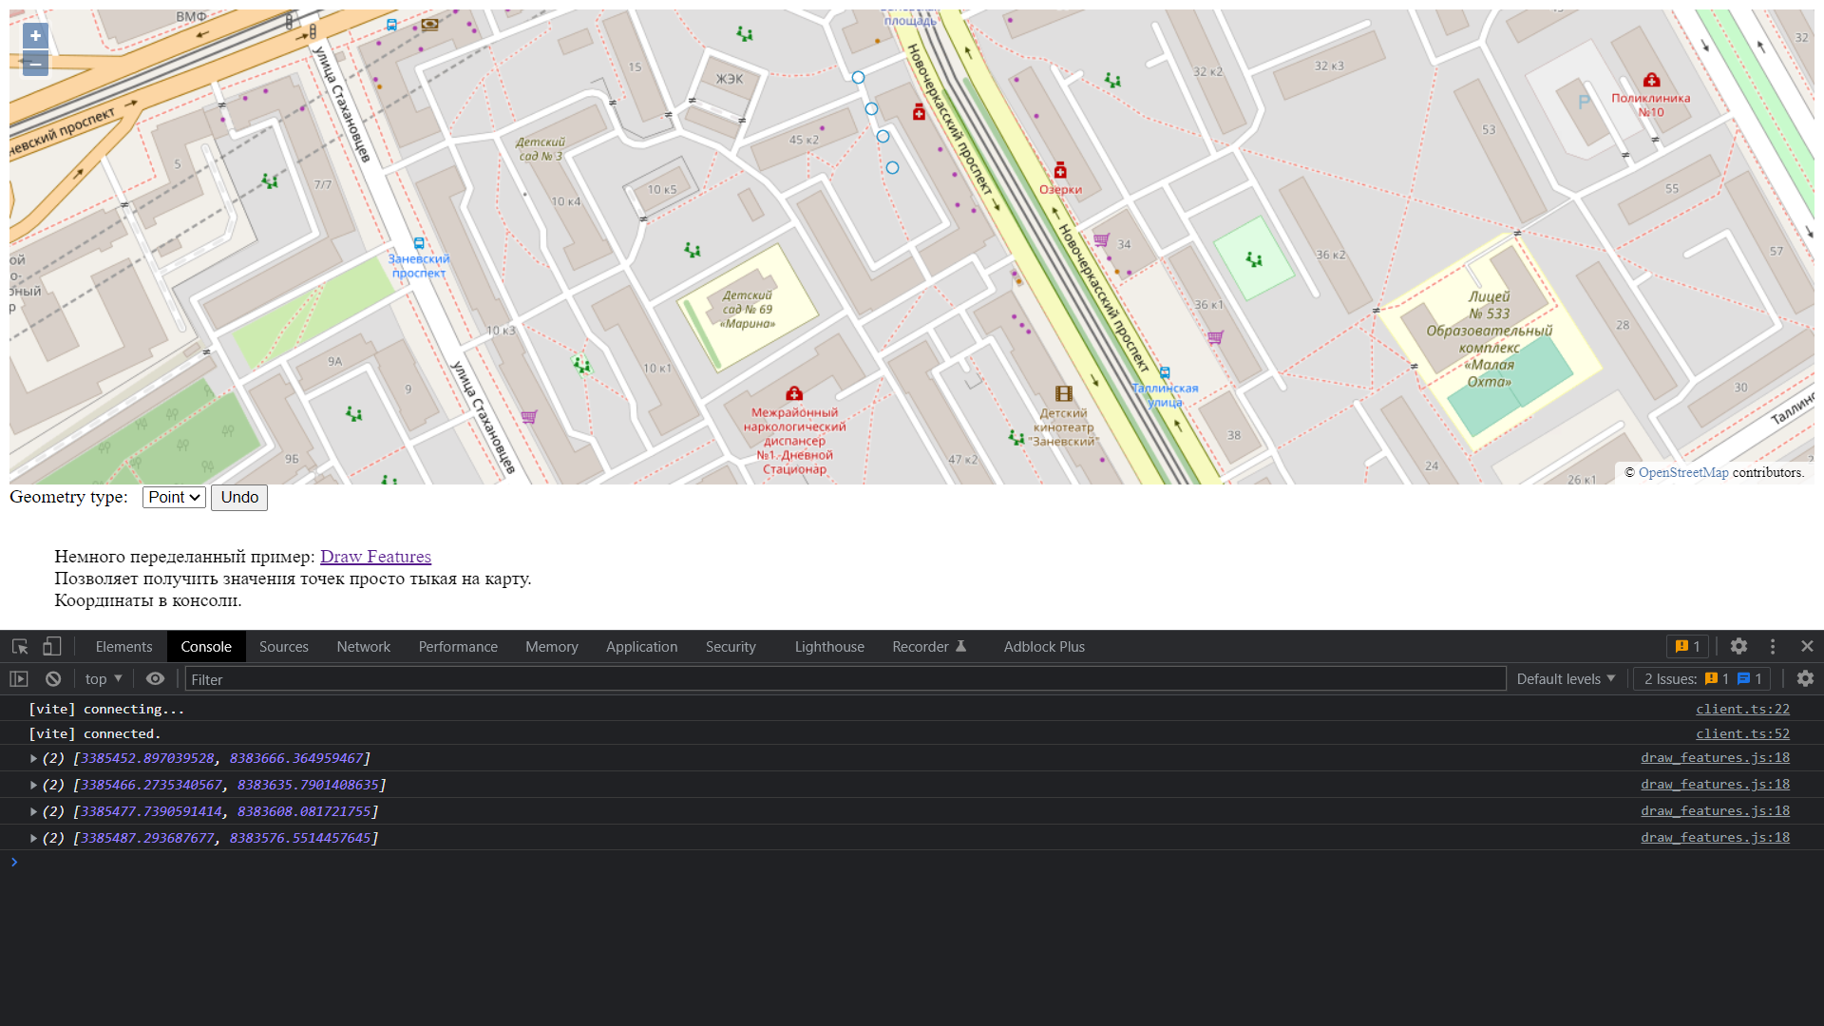Open console settings gear icon
Screen dimensions: 1824x1026
[1805, 678]
